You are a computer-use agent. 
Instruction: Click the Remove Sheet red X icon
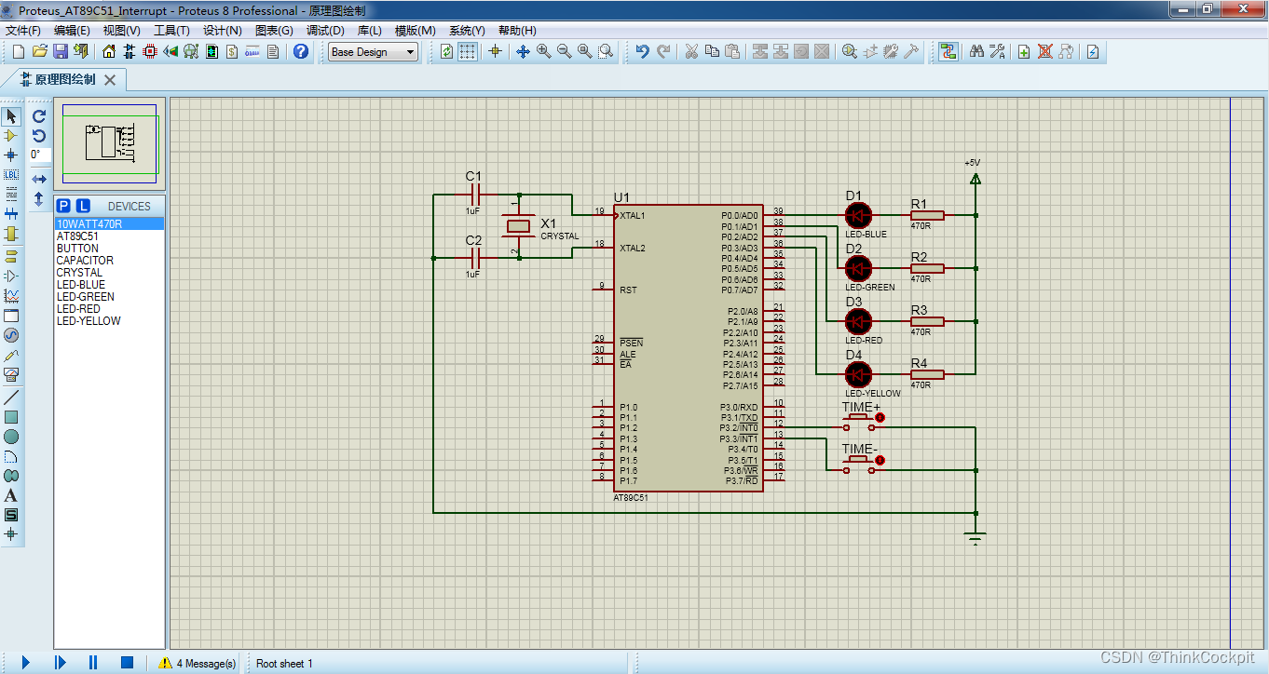pos(1044,51)
